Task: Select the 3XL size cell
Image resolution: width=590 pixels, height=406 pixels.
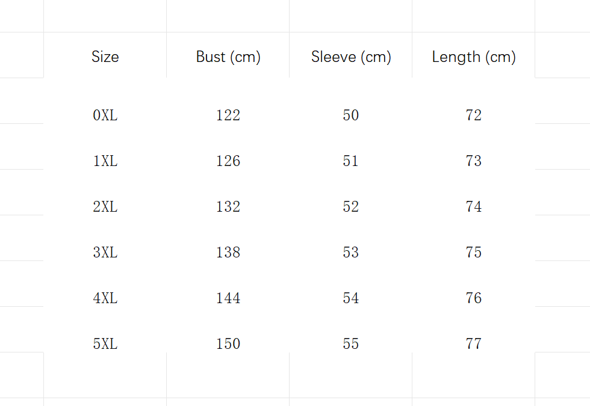Action: [105, 252]
